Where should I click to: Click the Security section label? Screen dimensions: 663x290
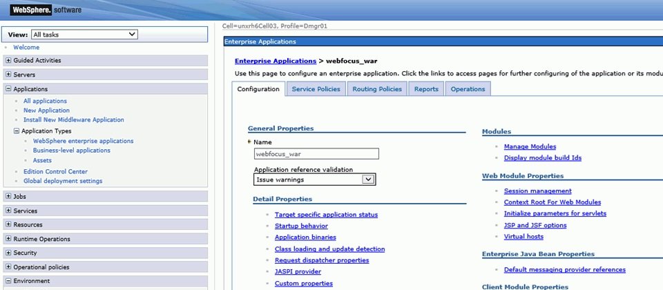coord(25,253)
